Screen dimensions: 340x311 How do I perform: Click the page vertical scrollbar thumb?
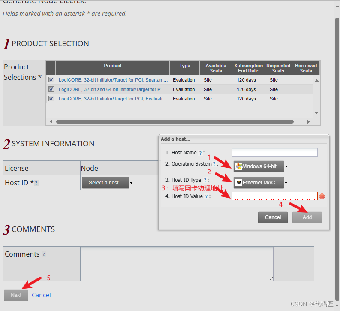coord(337,159)
